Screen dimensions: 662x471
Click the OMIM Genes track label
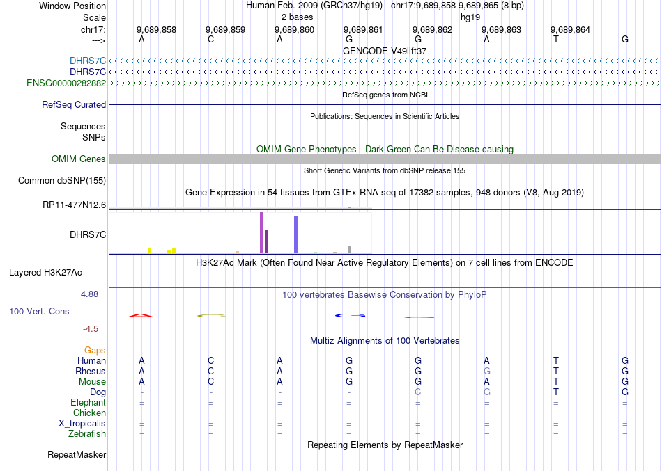point(79,159)
